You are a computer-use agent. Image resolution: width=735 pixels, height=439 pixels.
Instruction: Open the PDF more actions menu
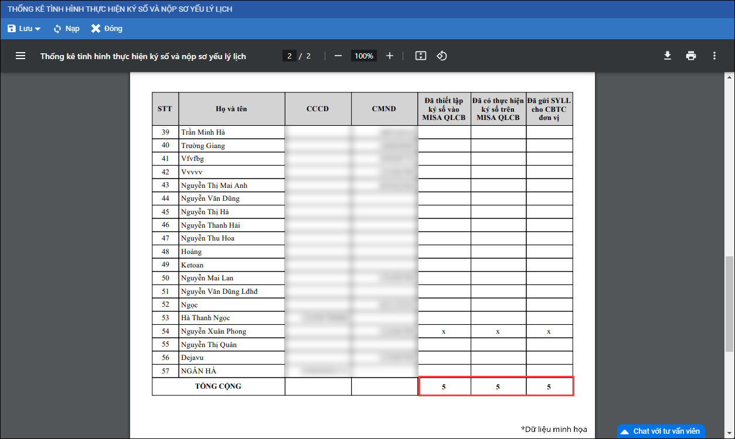click(714, 56)
